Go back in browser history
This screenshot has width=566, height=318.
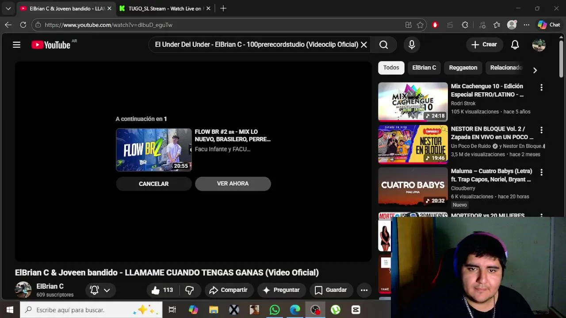point(8,25)
